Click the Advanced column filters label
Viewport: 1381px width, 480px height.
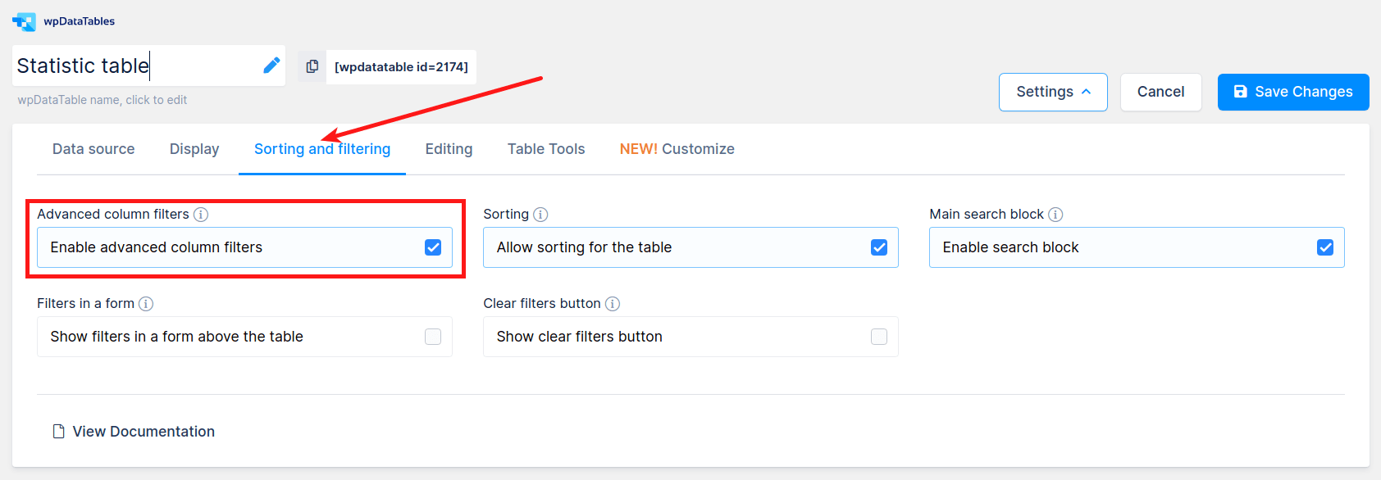113,215
